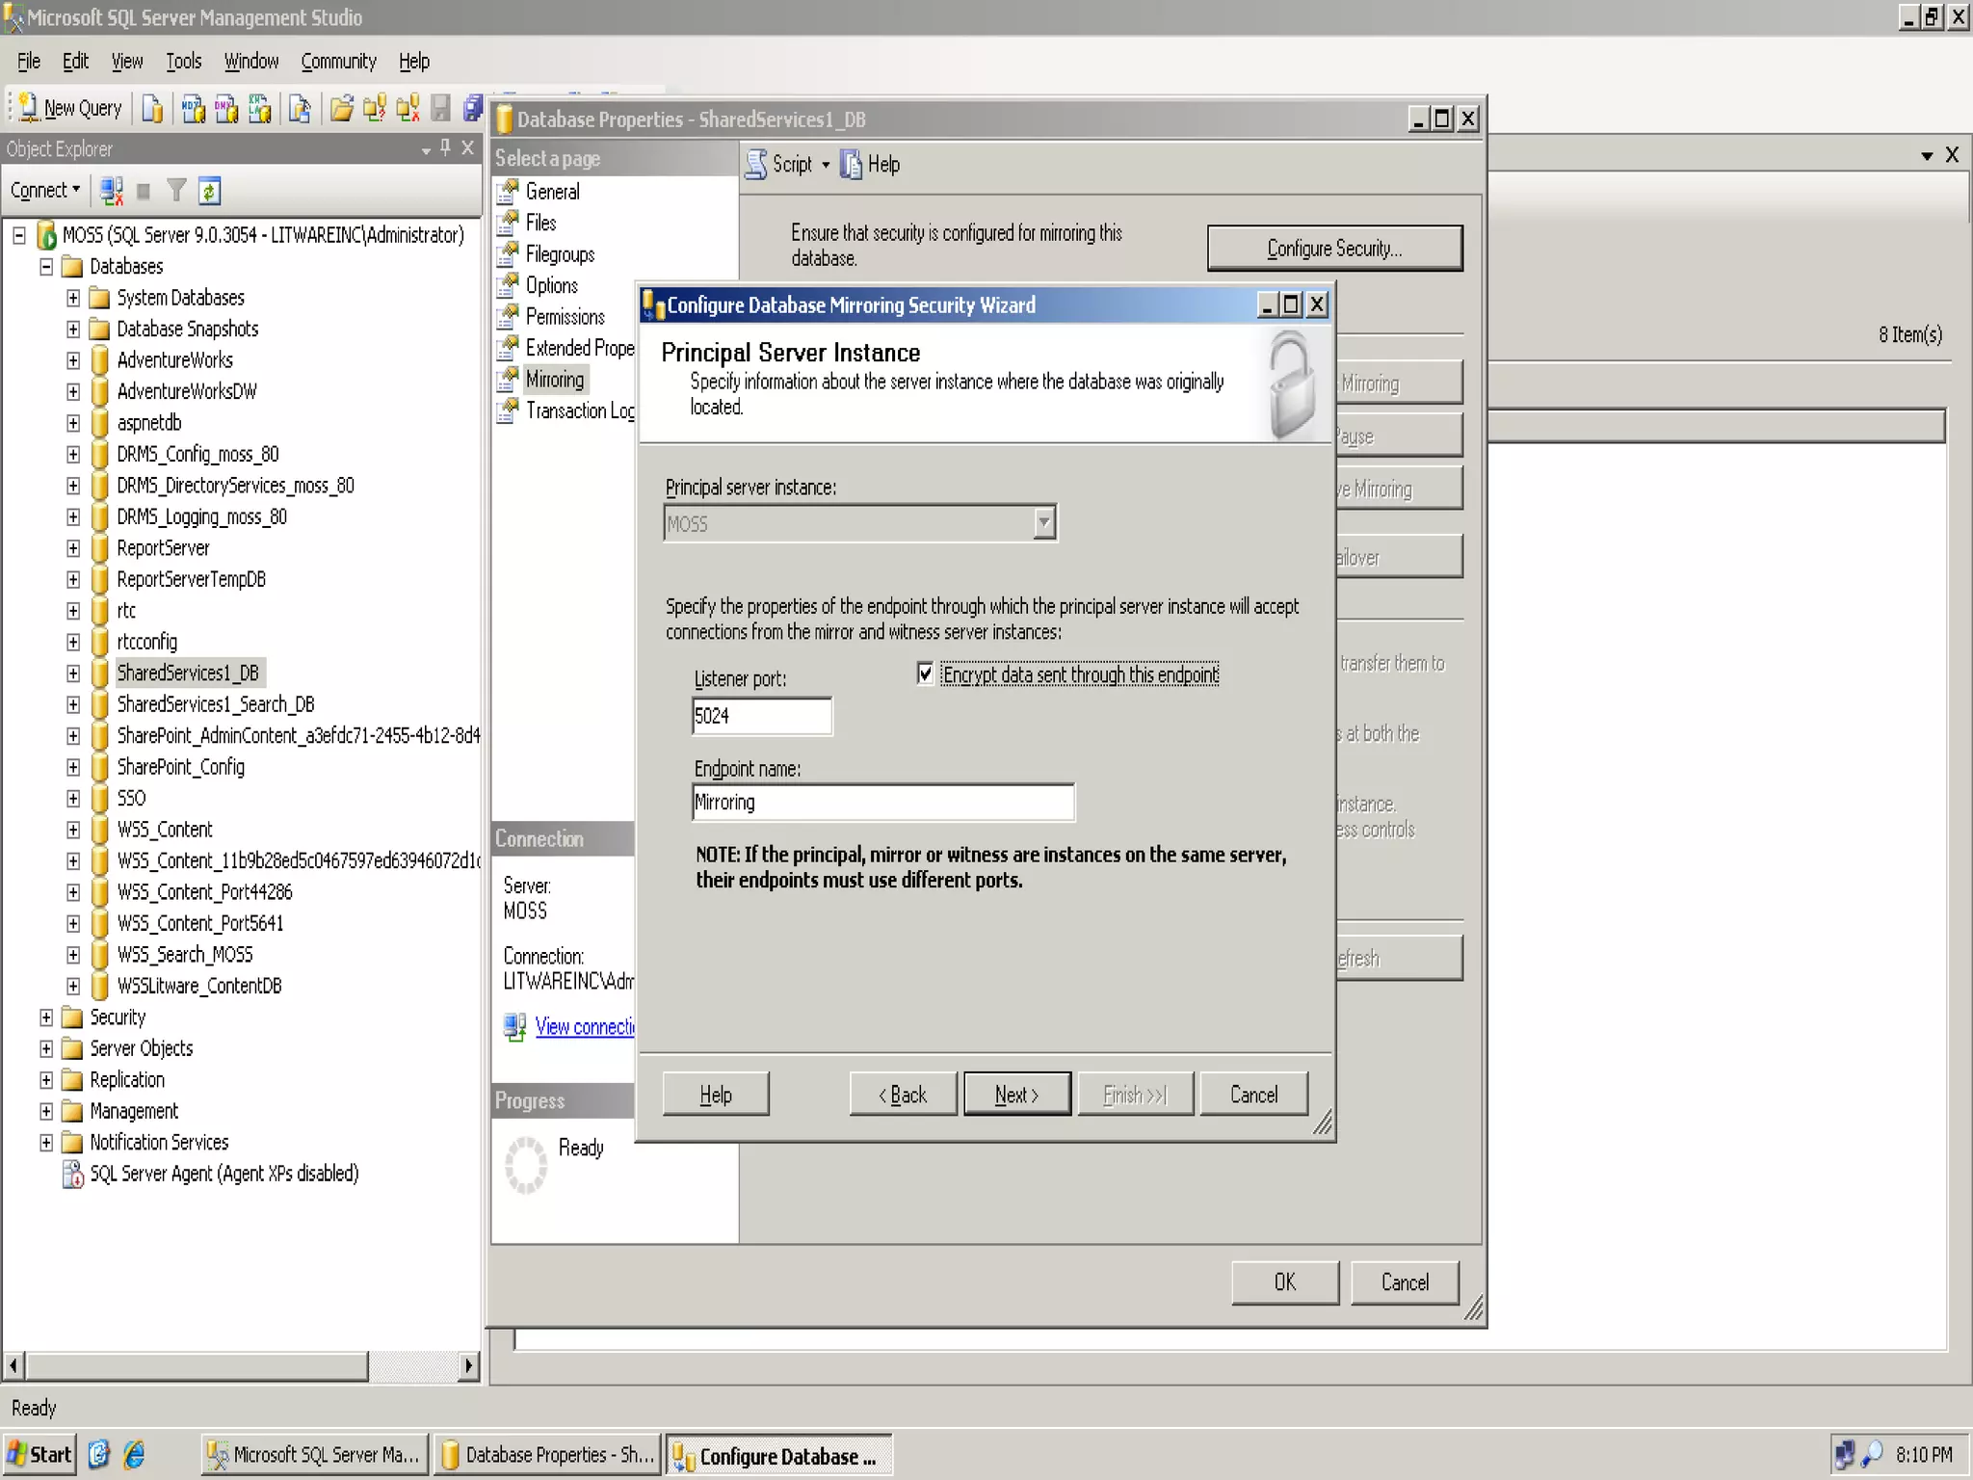The width and height of the screenshot is (1973, 1480).
Task: Click the Next button in the wizard
Action: [x=1016, y=1094]
